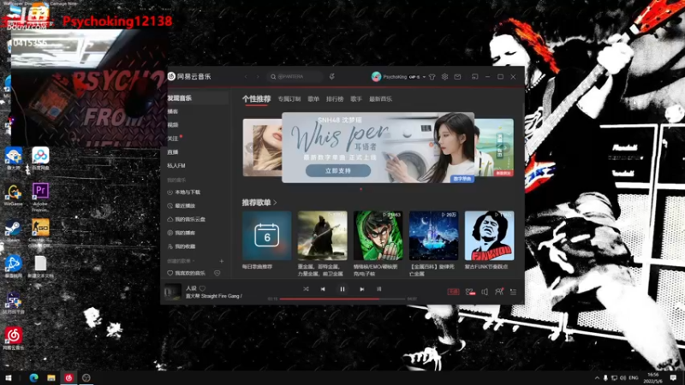The width and height of the screenshot is (685, 385).
Task: Open account dropdown next to PsychoKing
Action: click(424, 77)
